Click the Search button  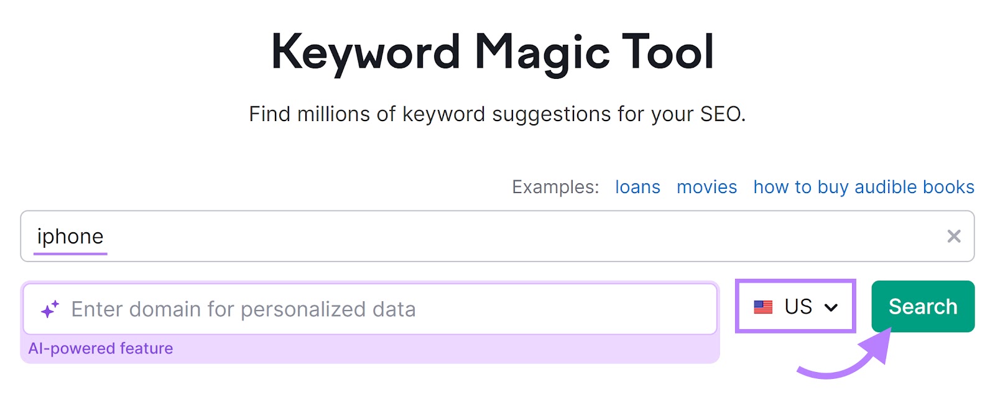click(x=923, y=306)
